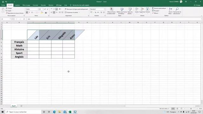Open the font name Calibri combo box
Image resolution: width=203 pixels, height=114 pixels.
(x=32, y=9)
